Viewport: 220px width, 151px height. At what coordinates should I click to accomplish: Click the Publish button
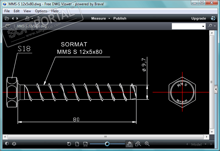(120, 18)
